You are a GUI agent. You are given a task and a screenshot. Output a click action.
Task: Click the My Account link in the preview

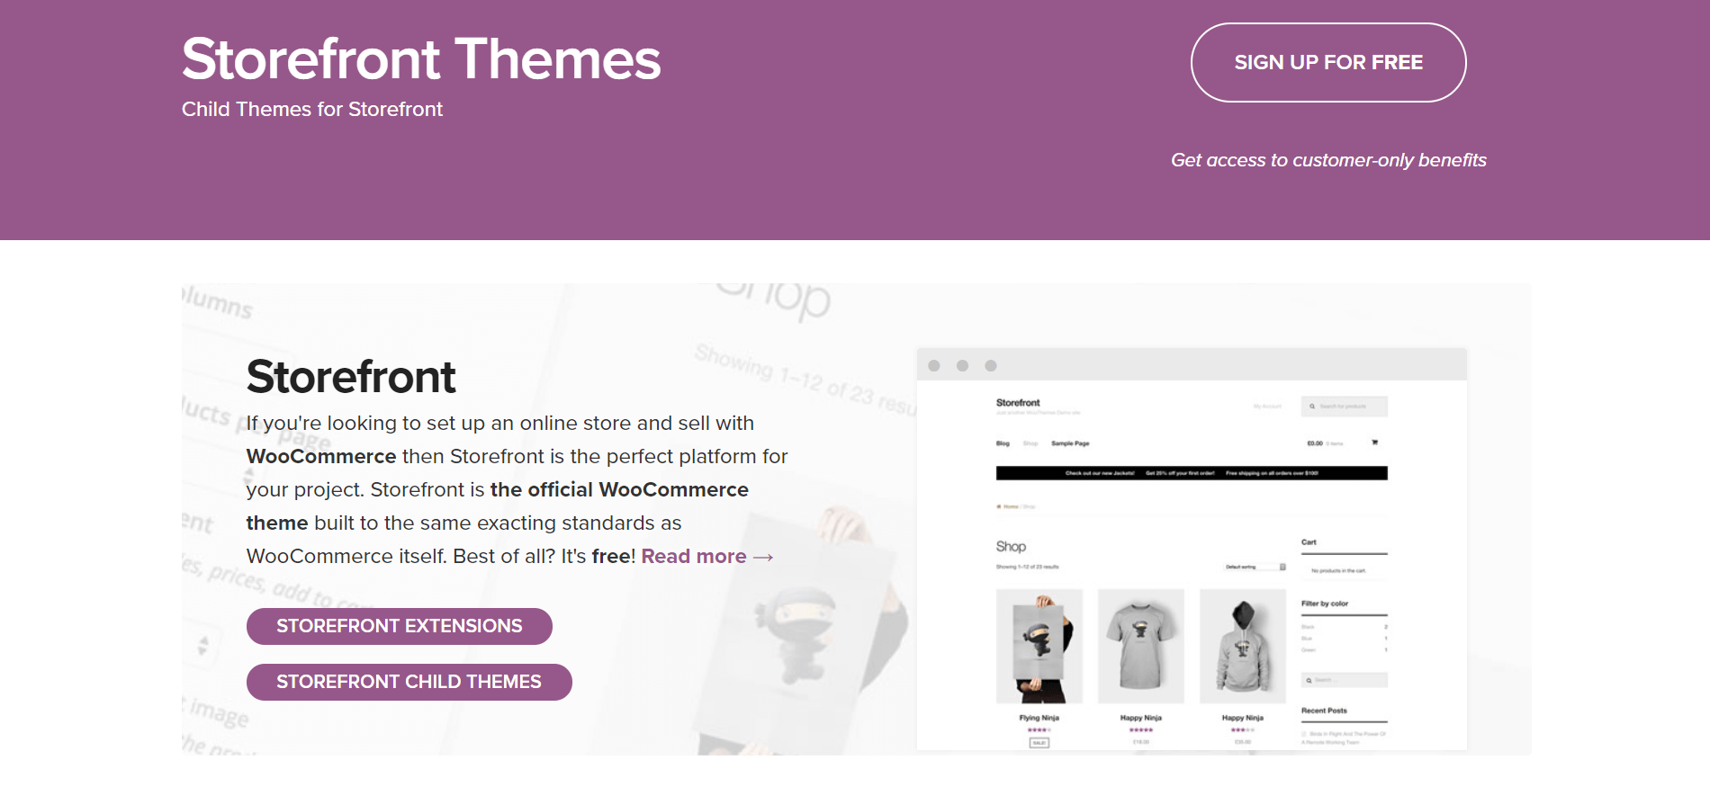coord(1267,407)
